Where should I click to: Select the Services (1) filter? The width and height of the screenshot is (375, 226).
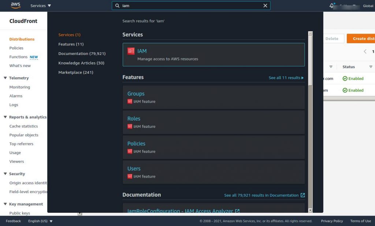coord(69,35)
